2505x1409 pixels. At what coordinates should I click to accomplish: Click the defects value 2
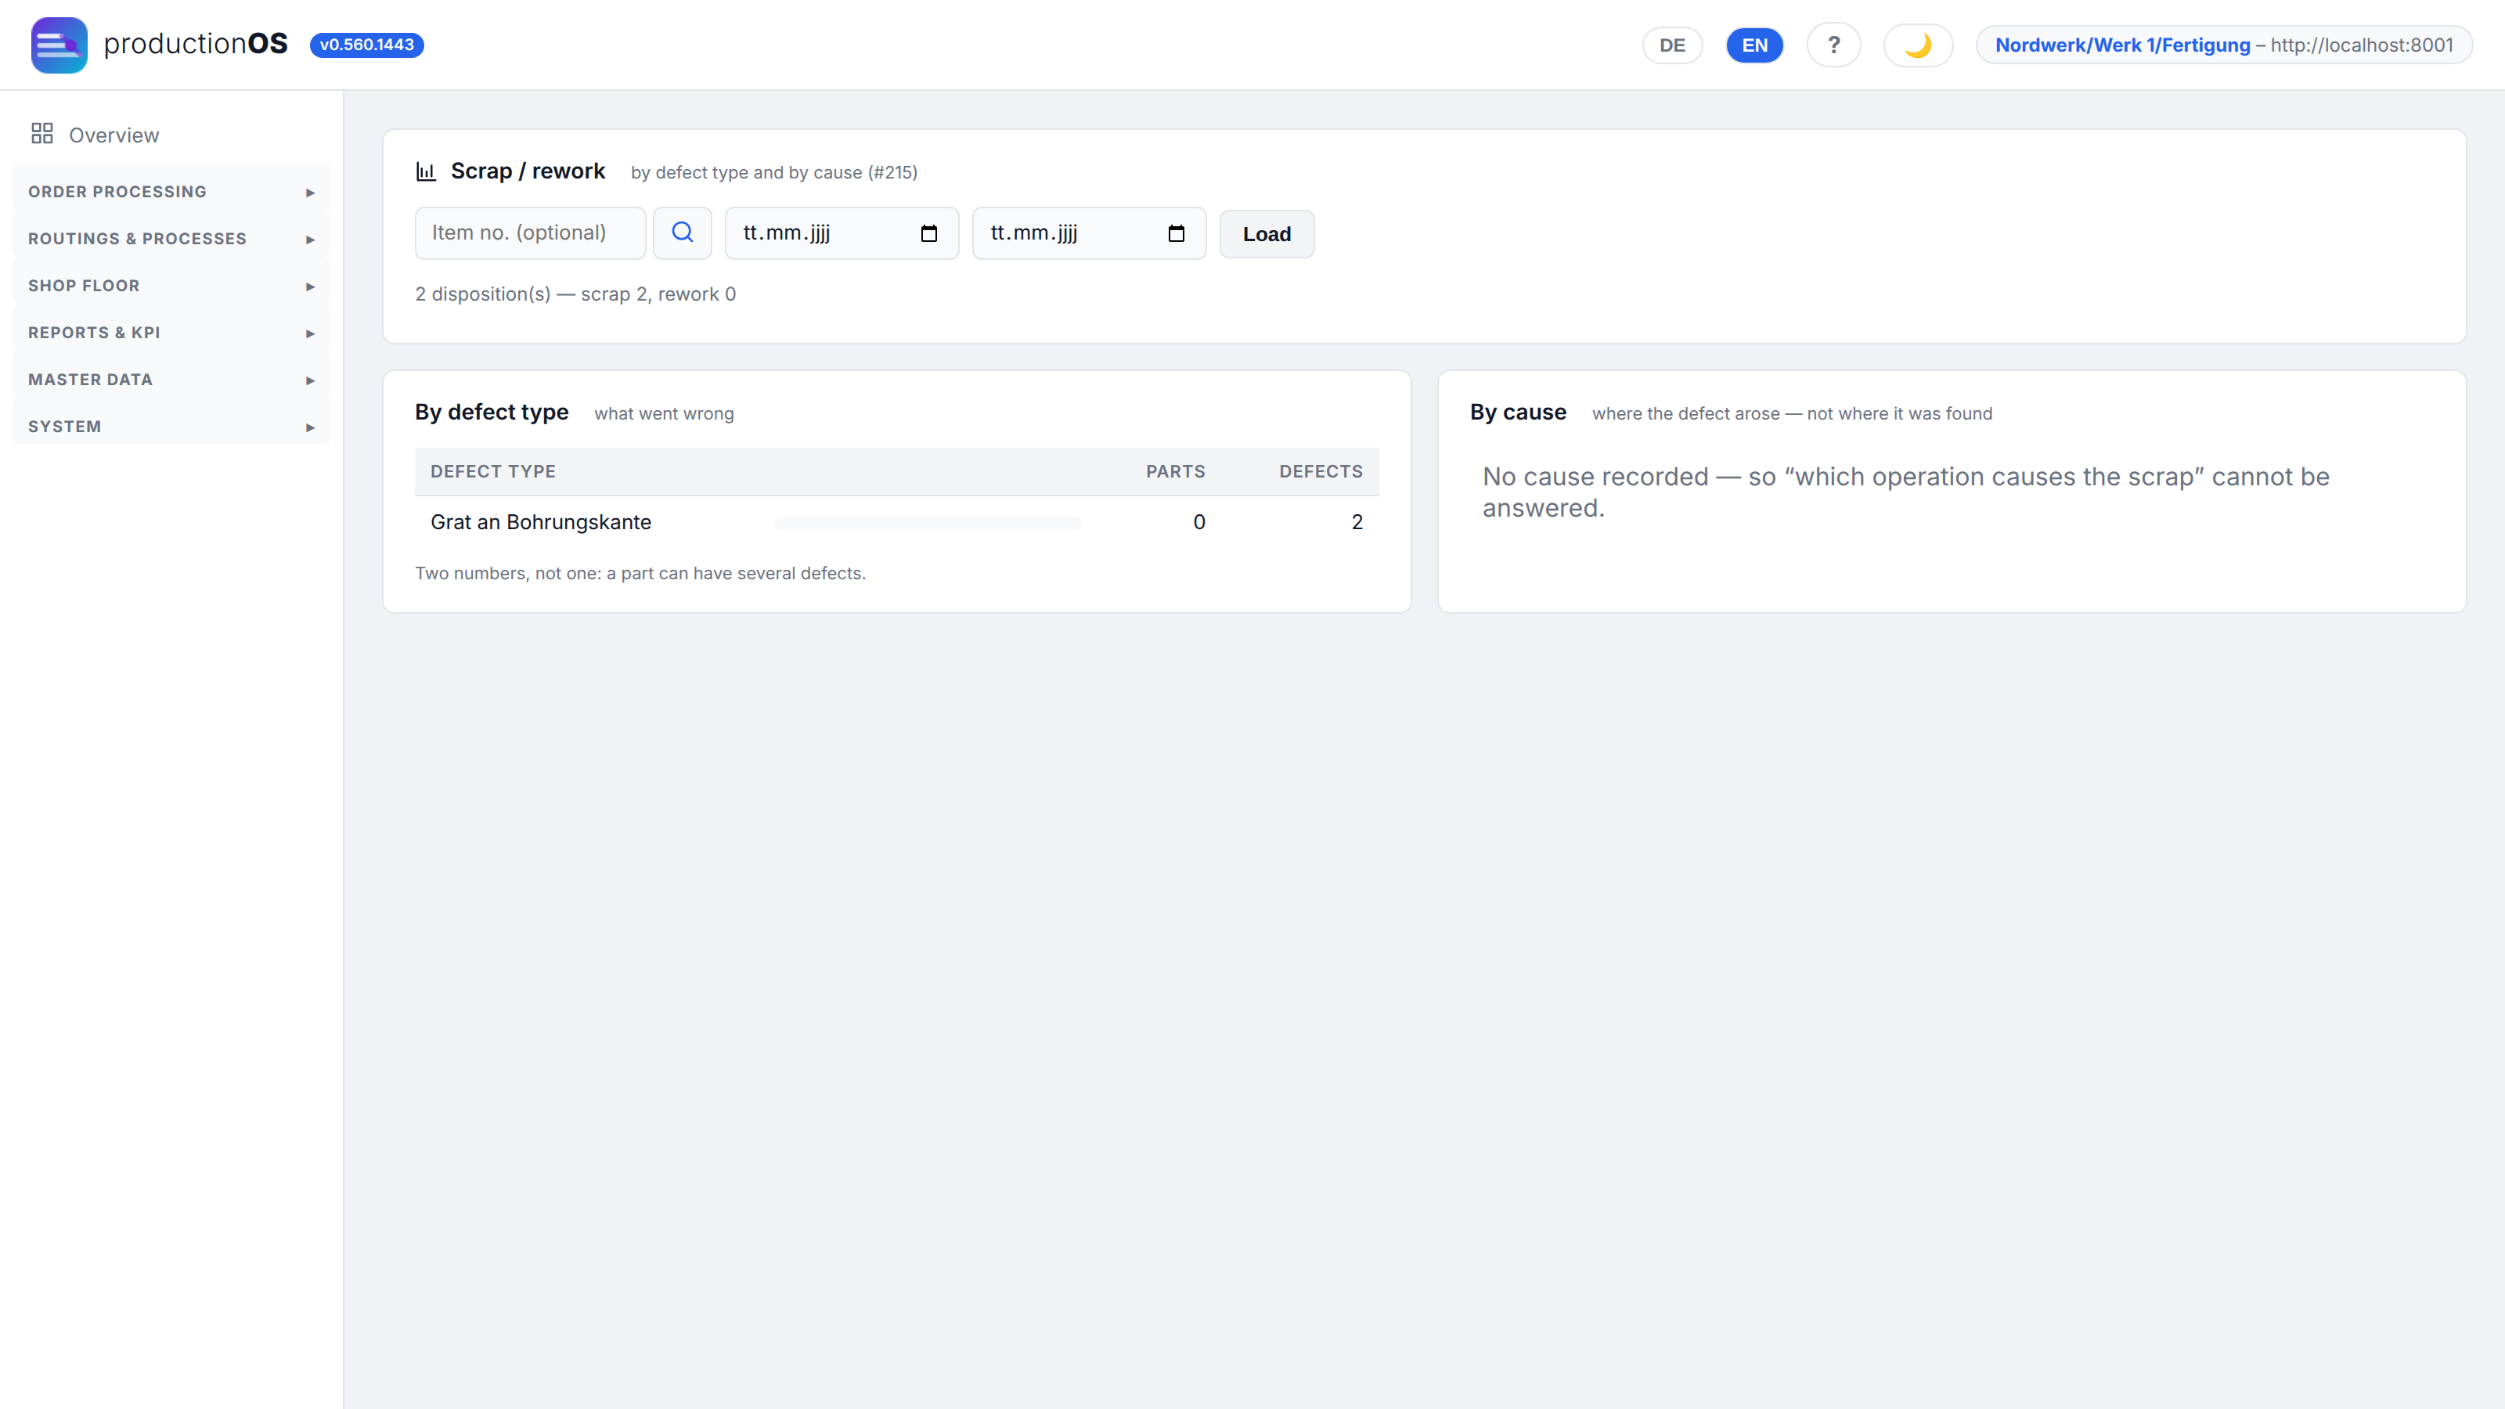tap(1357, 522)
